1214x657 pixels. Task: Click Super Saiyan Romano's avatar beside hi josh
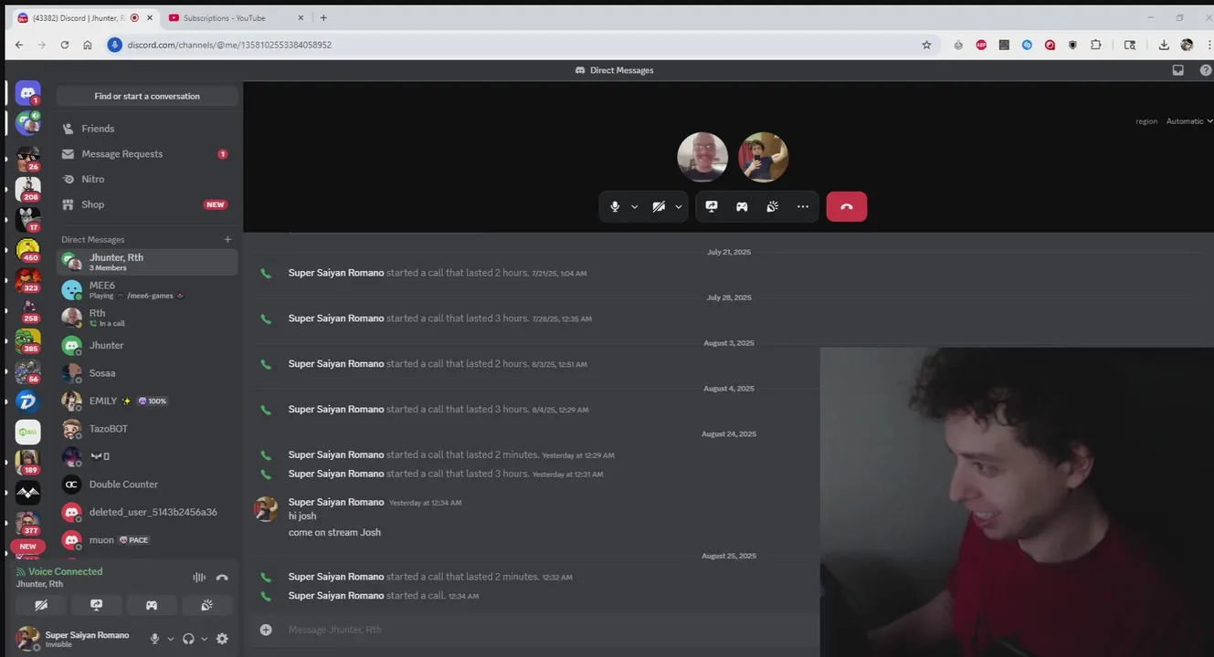(266, 509)
